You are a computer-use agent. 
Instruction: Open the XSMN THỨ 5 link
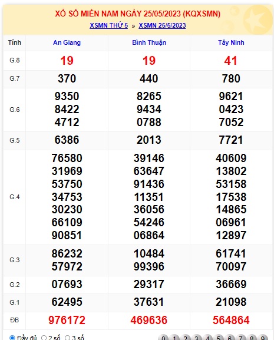(x=109, y=25)
